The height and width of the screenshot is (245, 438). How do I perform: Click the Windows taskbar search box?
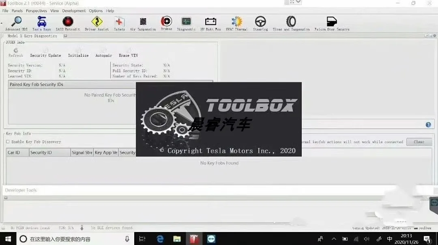(x=75, y=239)
